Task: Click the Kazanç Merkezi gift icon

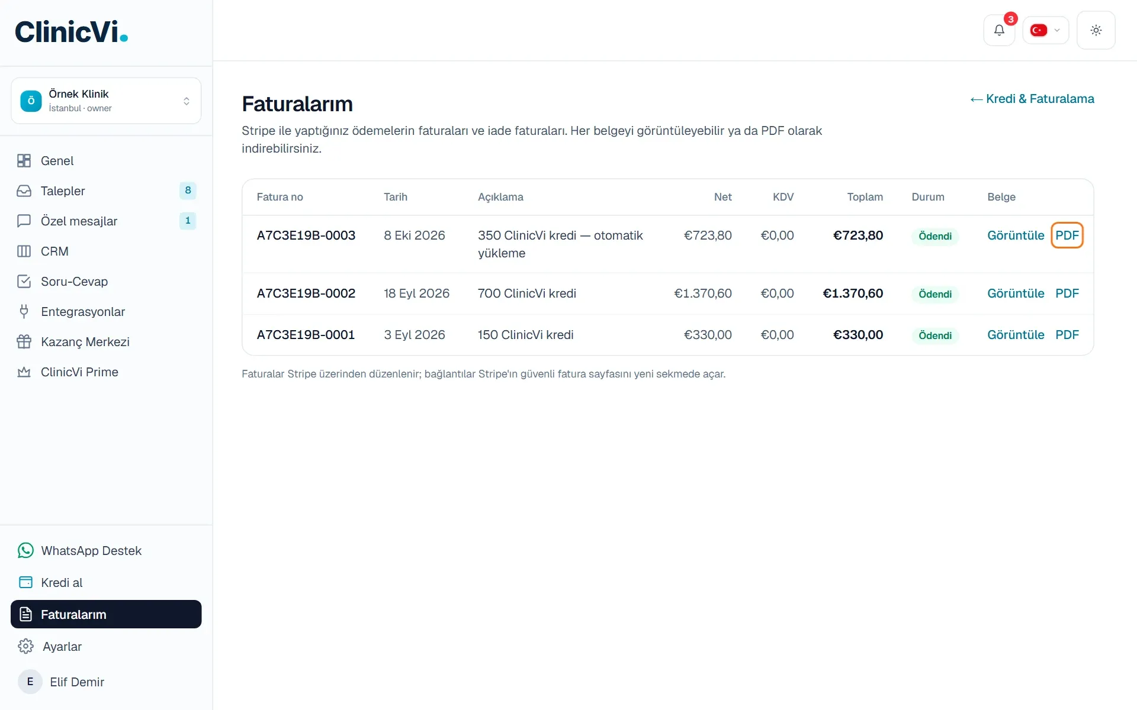Action: coord(24,342)
